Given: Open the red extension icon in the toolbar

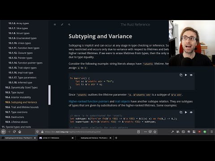Looking at the screenshot, I should pyautogui.click(x=199, y=132).
